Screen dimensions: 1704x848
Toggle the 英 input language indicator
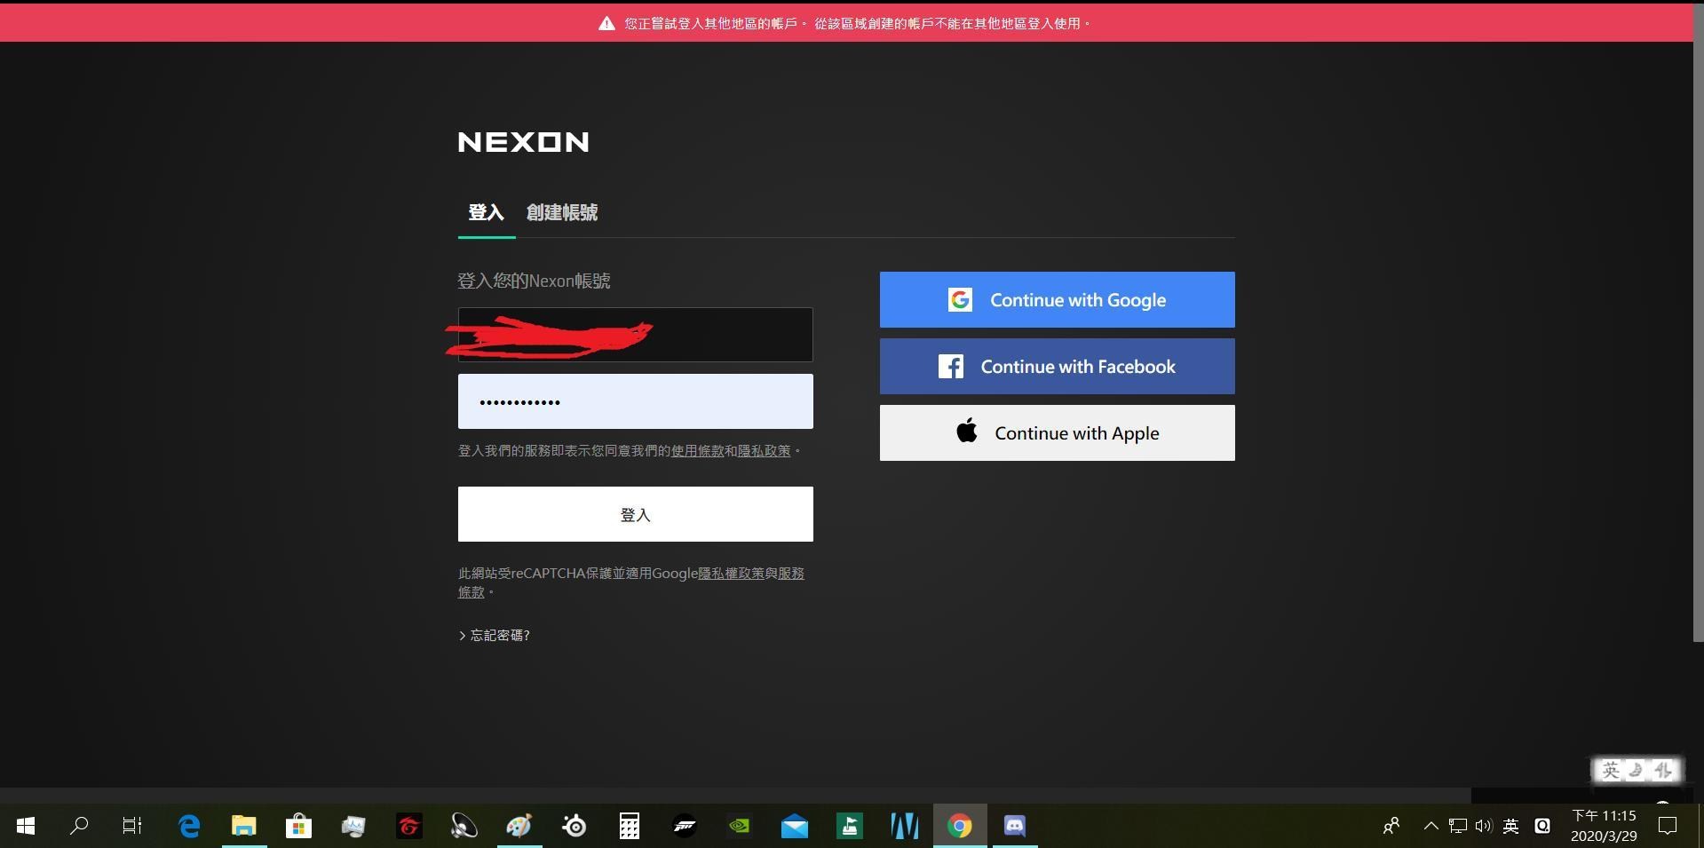[x=1510, y=826]
